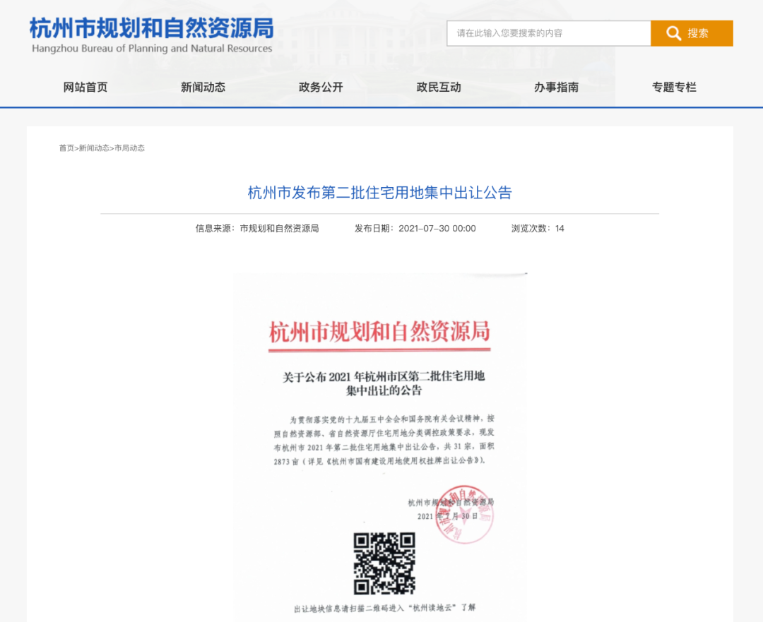Open the 办事指南 navigation item

[556, 88]
